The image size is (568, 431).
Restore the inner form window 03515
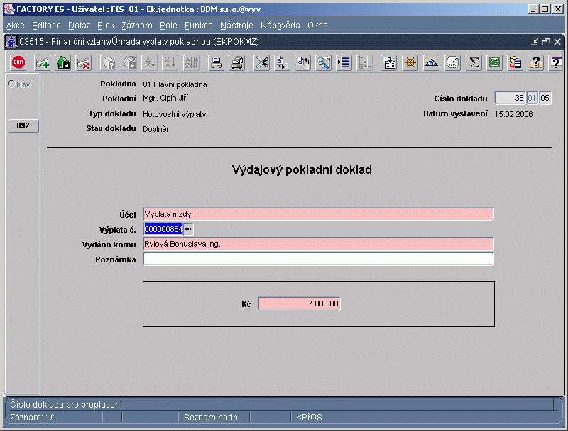(546, 42)
